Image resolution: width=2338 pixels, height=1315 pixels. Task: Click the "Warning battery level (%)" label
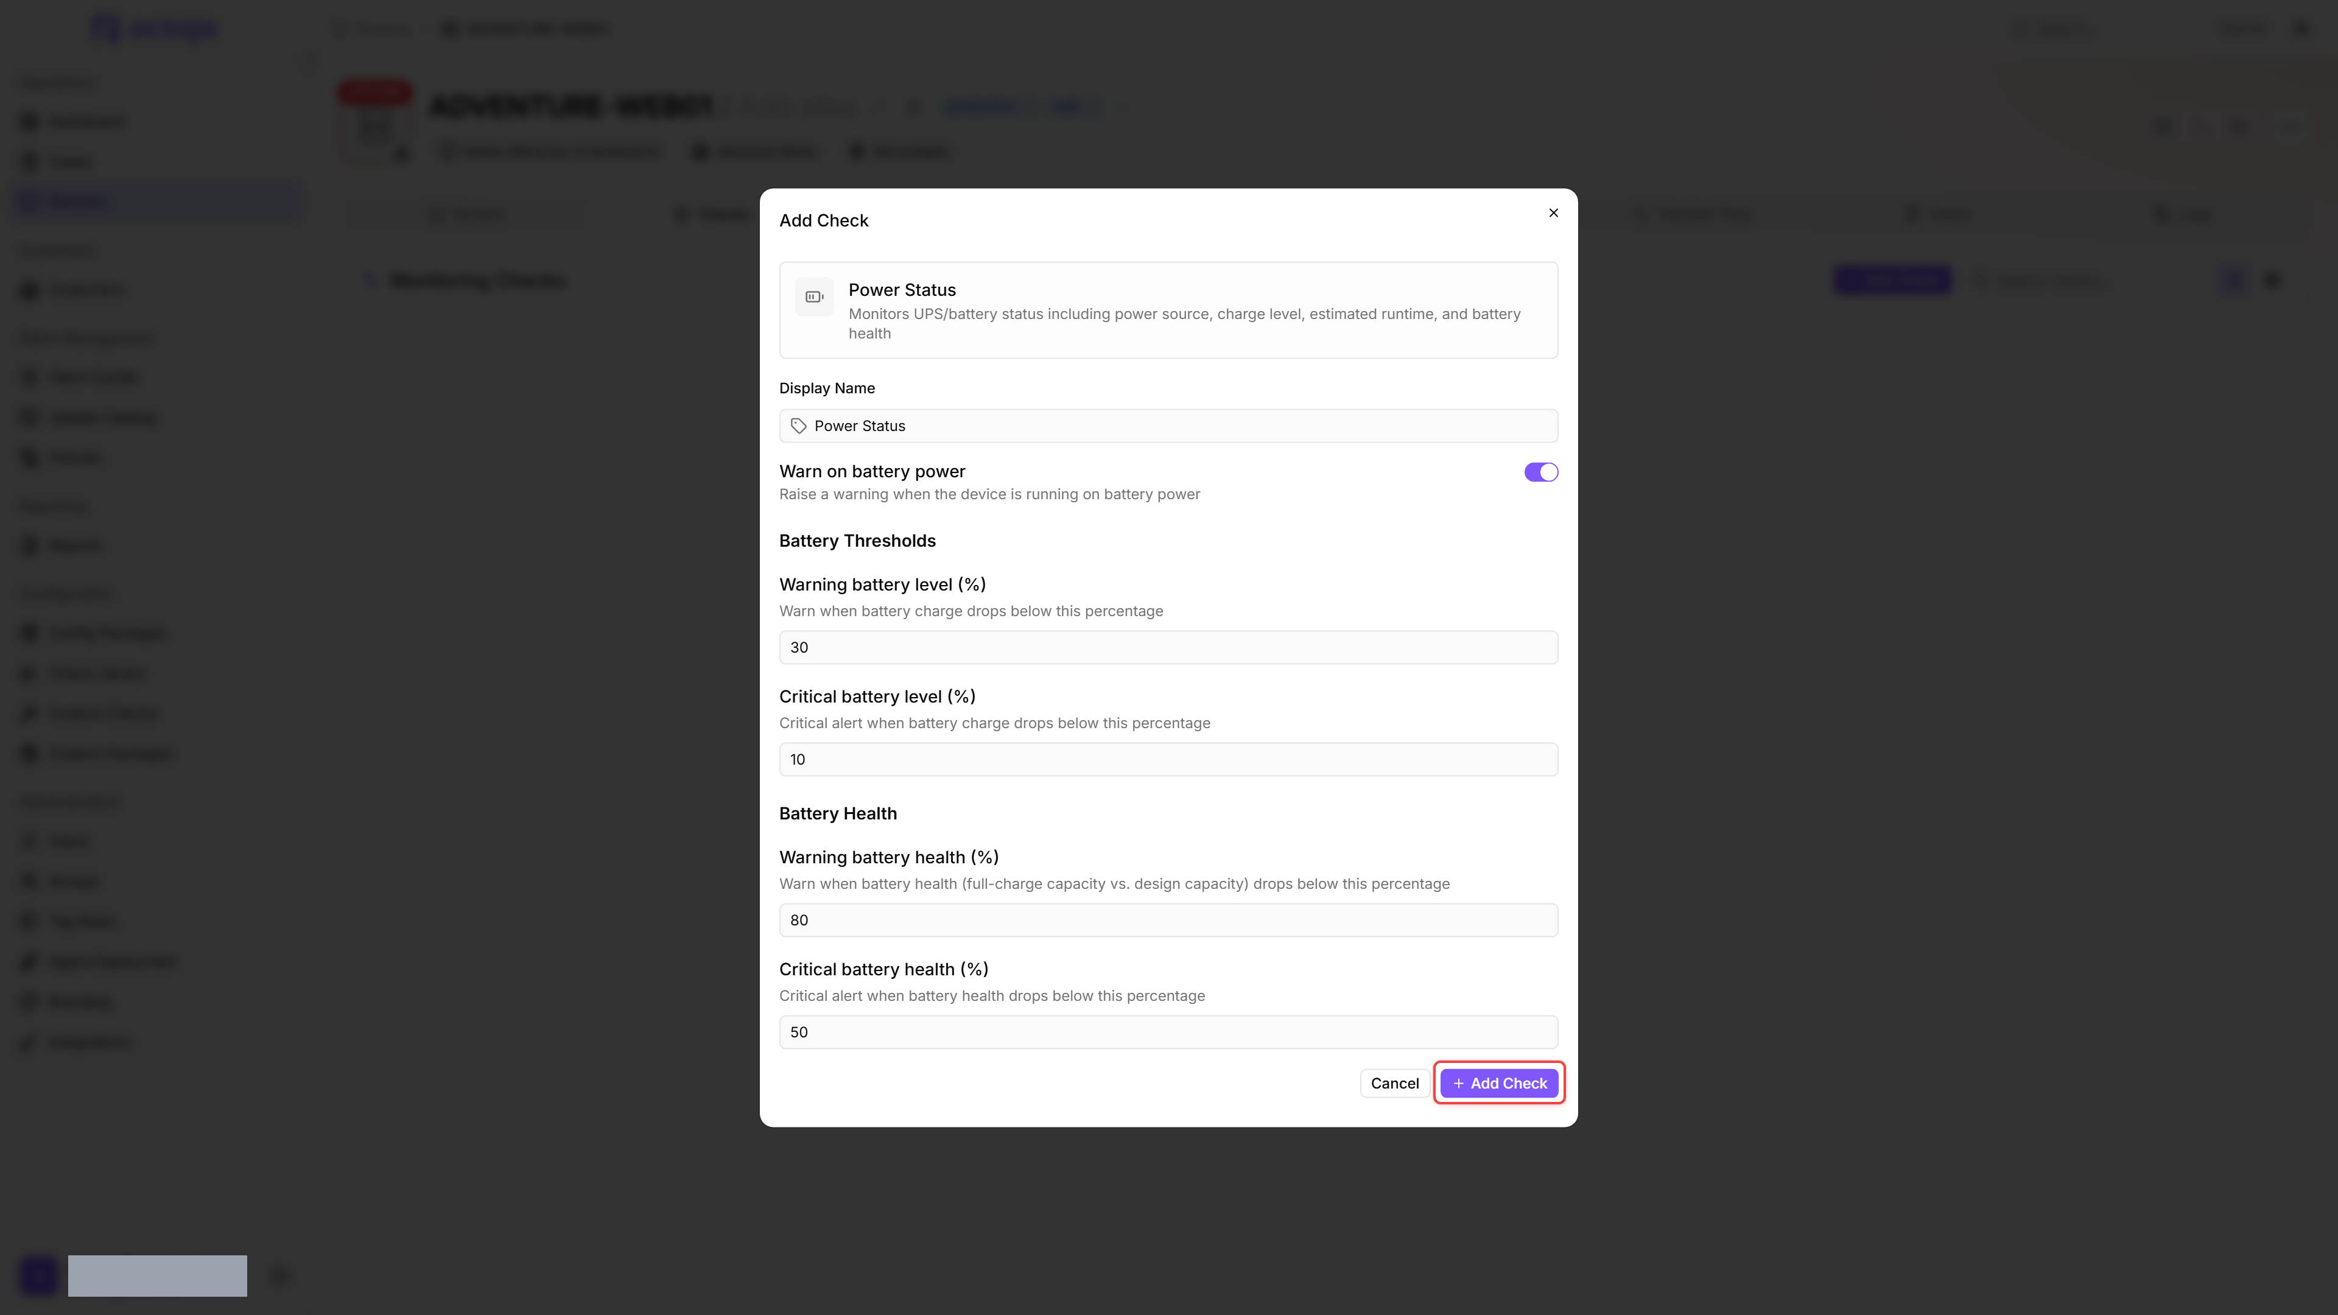click(x=882, y=584)
